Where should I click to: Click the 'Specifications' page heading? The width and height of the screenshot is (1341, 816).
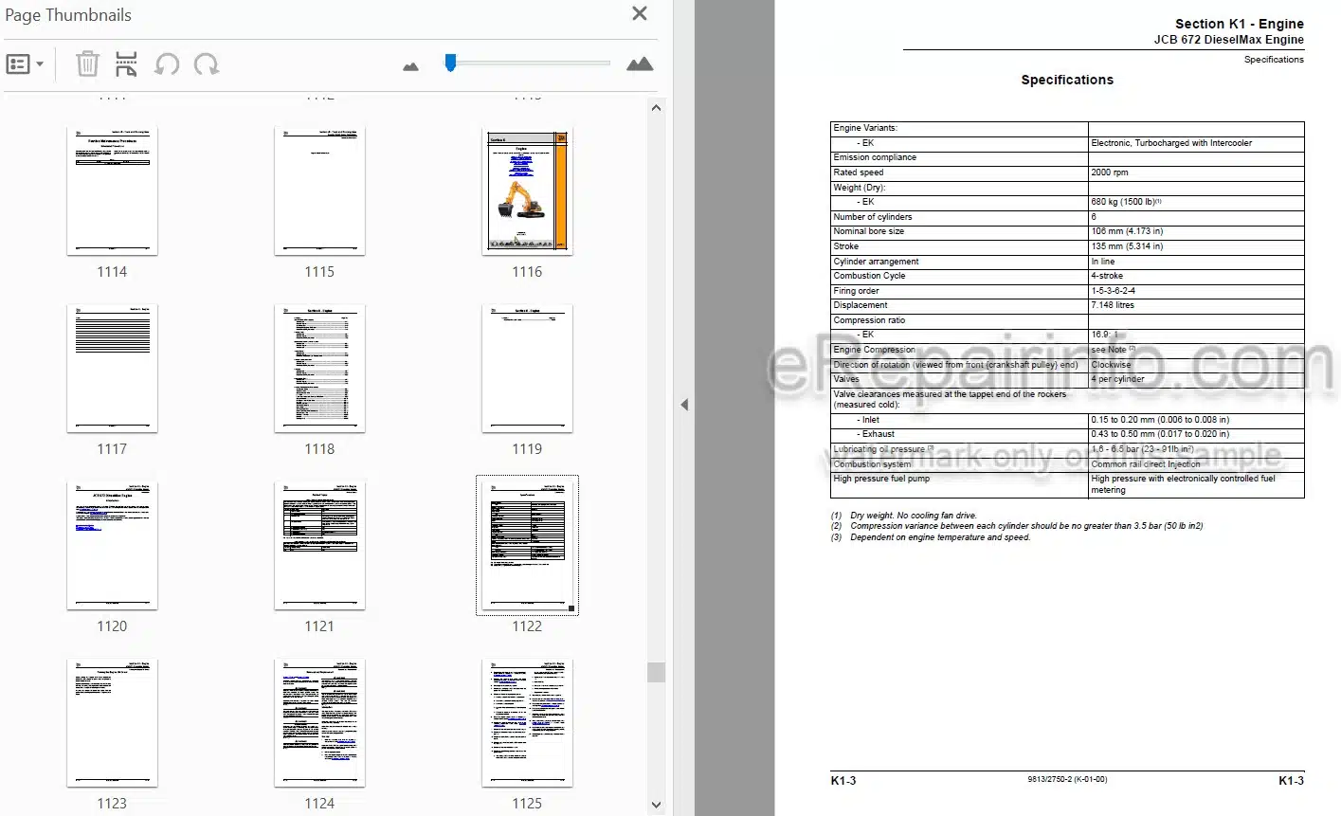click(x=1067, y=80)
